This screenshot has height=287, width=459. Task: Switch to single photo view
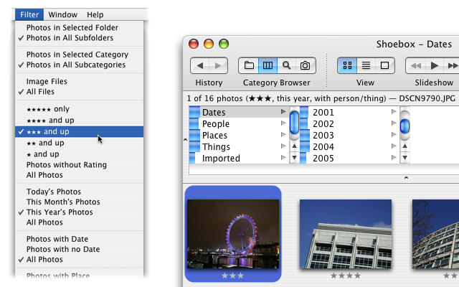[384, 66]
